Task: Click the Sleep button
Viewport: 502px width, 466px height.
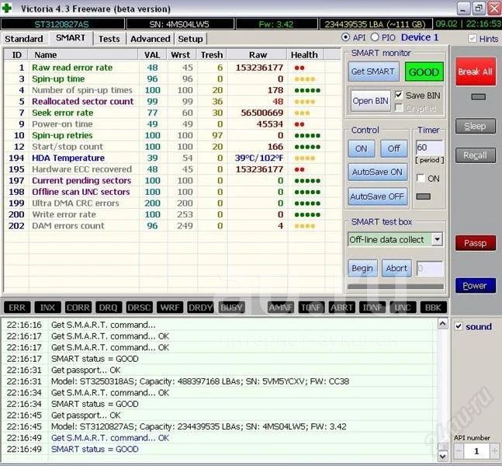Action: coord(476,127)
